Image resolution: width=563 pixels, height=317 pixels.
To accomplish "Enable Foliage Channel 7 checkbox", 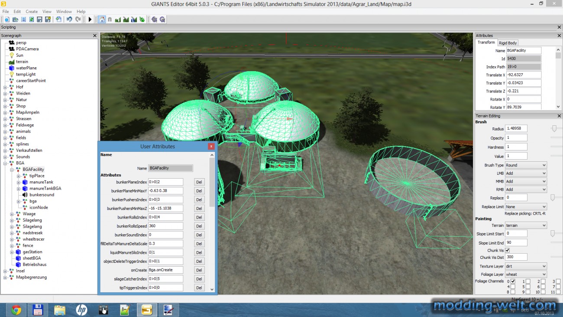I will click(x=558, y=287).
